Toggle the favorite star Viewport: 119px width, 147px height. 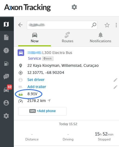[107, 25]
